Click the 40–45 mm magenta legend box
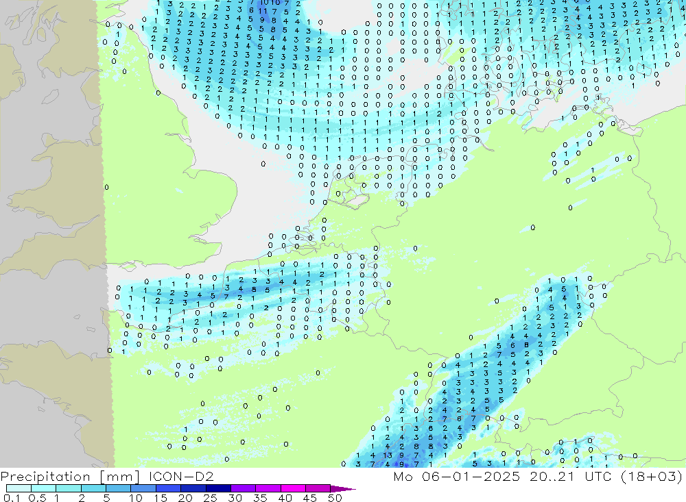Screen dimensions: 686x502 tap(293, 488)
